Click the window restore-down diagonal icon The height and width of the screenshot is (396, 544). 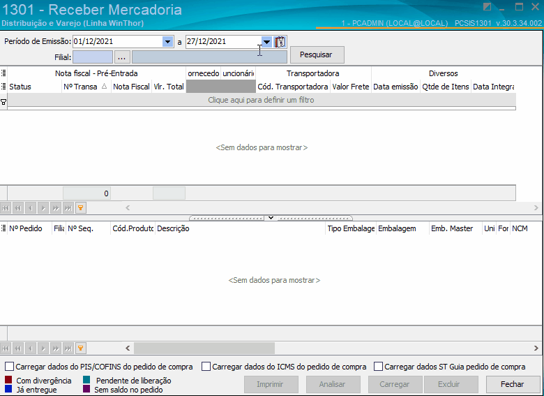tap(487, 7)
